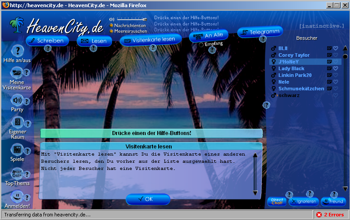Click help question mark below Telegramm
The image size is (350, 220).
[263, 39]
